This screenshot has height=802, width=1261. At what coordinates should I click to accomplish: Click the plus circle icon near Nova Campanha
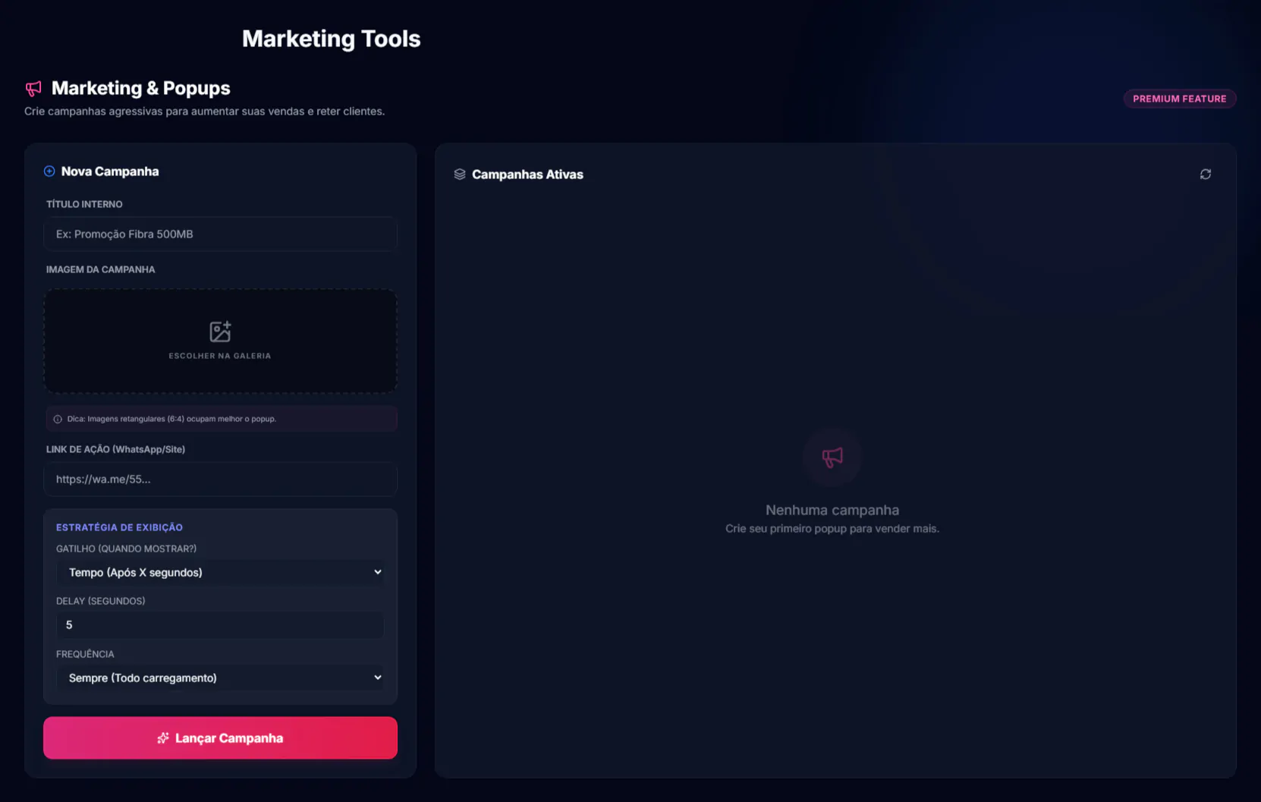(x=49, y=171)
